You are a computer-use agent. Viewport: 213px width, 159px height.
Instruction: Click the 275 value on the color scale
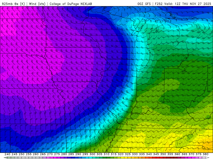click(x=57, y=154)
